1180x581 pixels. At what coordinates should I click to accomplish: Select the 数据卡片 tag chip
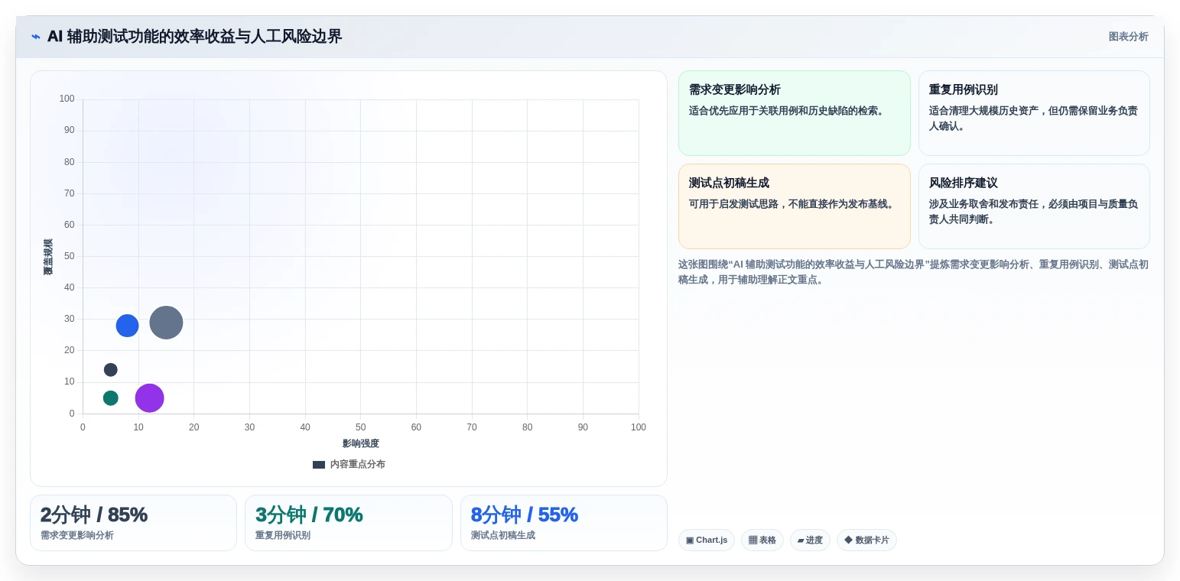coord(866,540)
